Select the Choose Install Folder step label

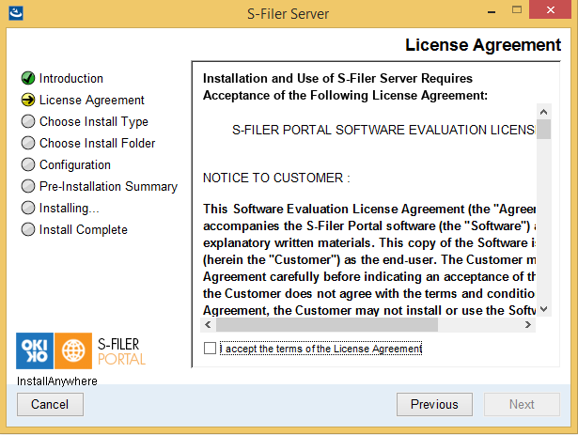[x=98, y=143]
